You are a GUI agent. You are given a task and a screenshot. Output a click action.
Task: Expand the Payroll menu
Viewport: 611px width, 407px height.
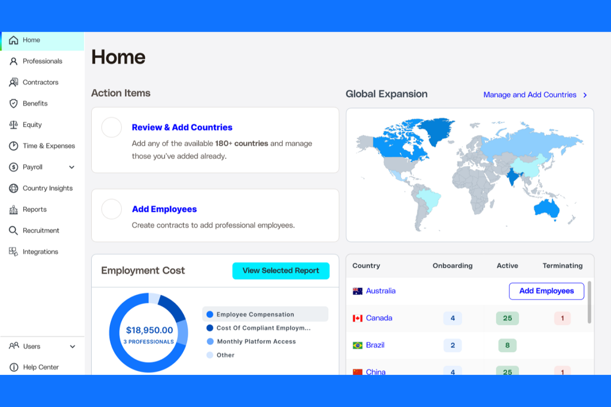[x=71, y=167]
